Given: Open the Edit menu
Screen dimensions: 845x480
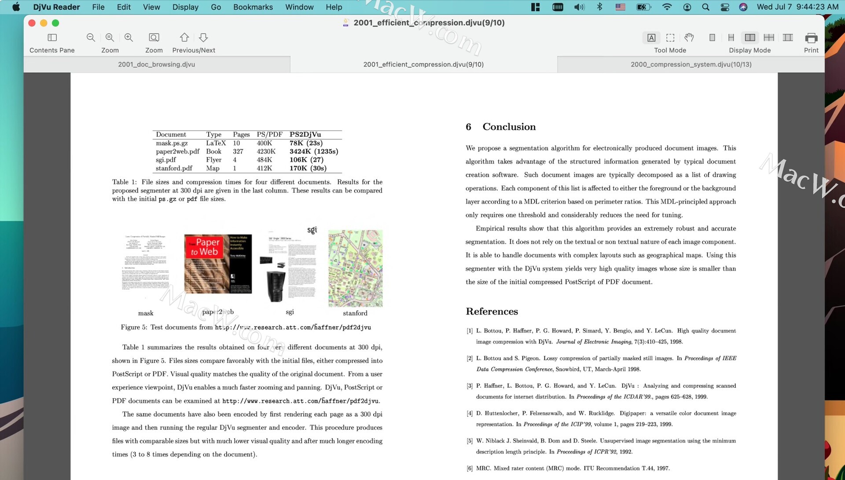Looking at the screenshot, I should (124, 7).
